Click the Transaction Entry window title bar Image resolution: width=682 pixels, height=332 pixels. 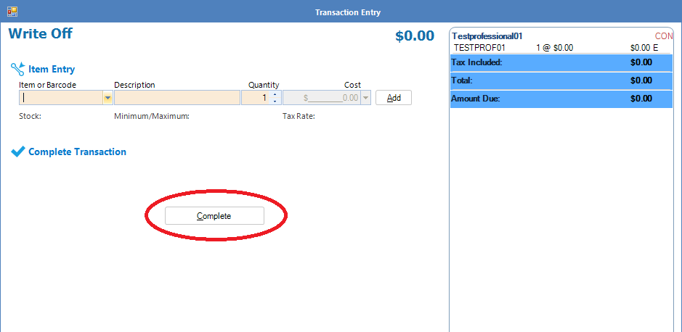(348, 12)
